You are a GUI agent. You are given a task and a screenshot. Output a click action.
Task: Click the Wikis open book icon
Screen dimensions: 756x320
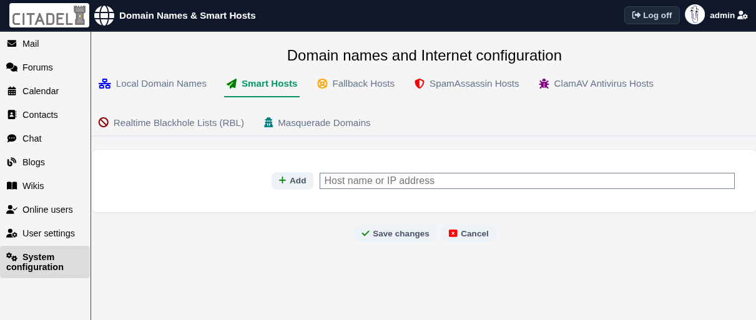coord(12,186)
